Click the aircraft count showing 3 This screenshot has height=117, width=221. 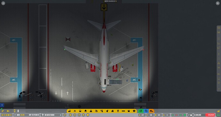click(166, 115)
